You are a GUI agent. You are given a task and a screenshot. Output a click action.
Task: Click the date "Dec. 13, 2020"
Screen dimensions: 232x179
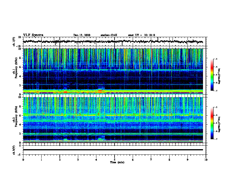(x=82, y=35)
